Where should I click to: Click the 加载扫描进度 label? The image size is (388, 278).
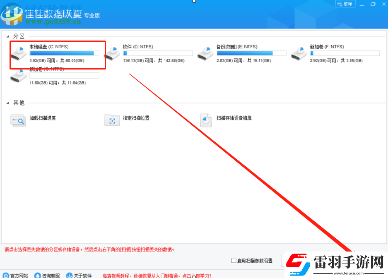(x=43, y=118)
